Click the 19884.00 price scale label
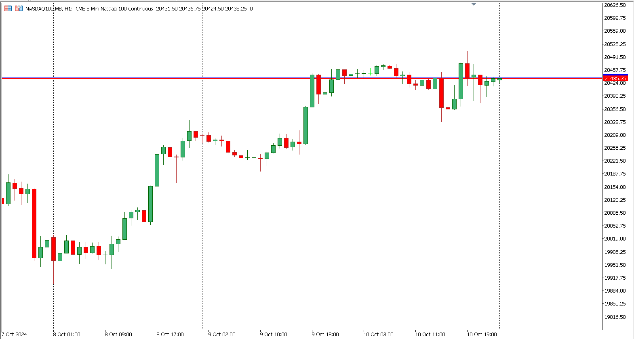Image resolution: width=634 pixels, height=339 pixels. 615,291
